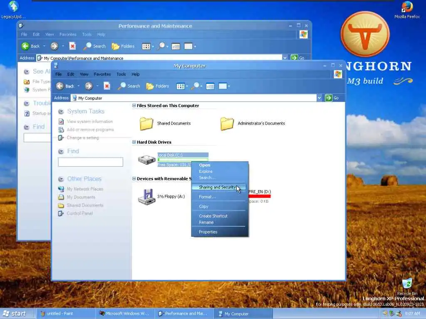This screenshot has height=319, width=426.
Task: Open Help menu in My Computer
Action: (136, 74)
